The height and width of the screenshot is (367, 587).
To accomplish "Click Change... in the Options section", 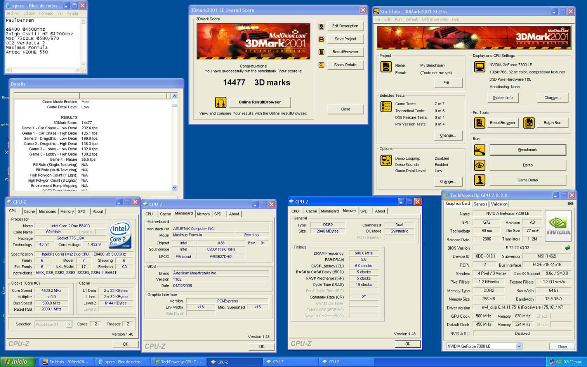I will (x=448, y=182).
